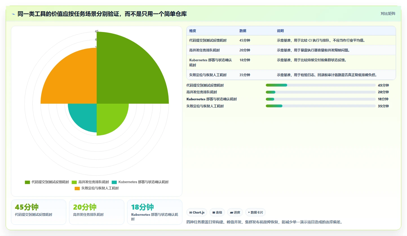Click the 18分钟 table cell
This screenshot has width=407, height=236.
pyautogui.click(x=245, y=60)
